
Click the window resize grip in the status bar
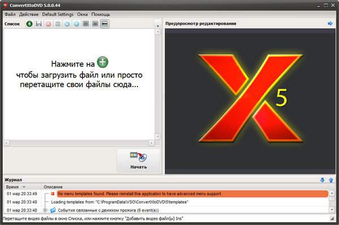[x=332, y=219]
